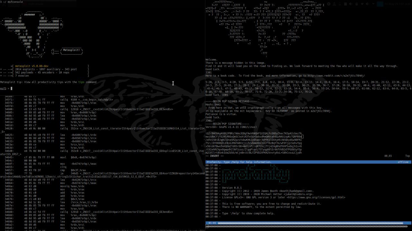The height and width of the screenshot is (231, 412).
Task: Click the msfconsole command on the first line
Action: coord(14,2)
